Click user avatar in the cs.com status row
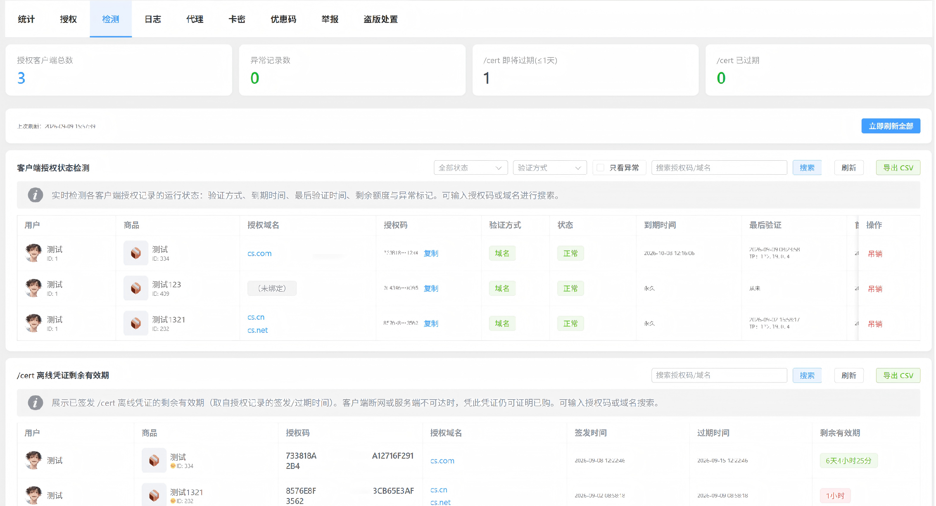This screenshot has height=506, width=936. (x=33, y=253)
